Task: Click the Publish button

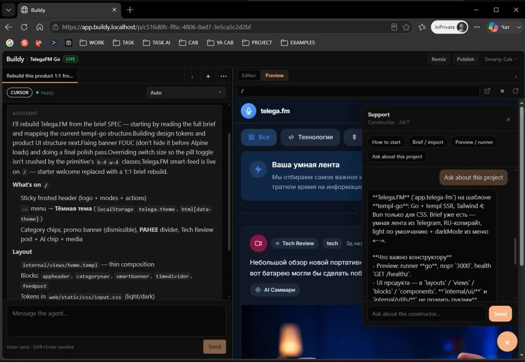Action: [x=466, y=59]
